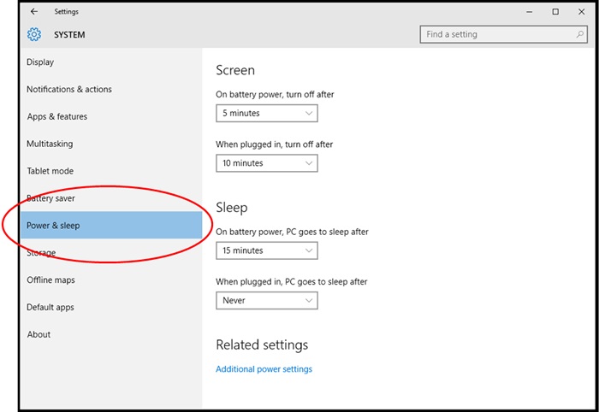This screenshot has width=599, height=412.
Task: Open Apps & features section
Action: click(56, 117)
